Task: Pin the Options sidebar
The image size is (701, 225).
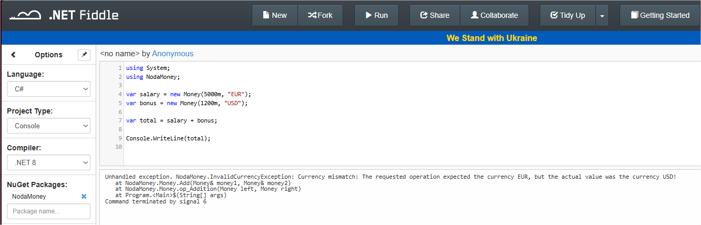Action: point(84,55)
